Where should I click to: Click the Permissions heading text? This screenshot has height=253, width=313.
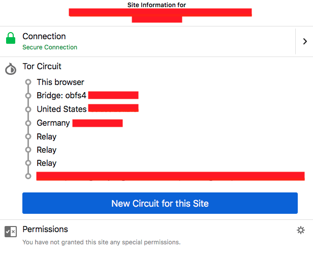(x=45, y=229)
